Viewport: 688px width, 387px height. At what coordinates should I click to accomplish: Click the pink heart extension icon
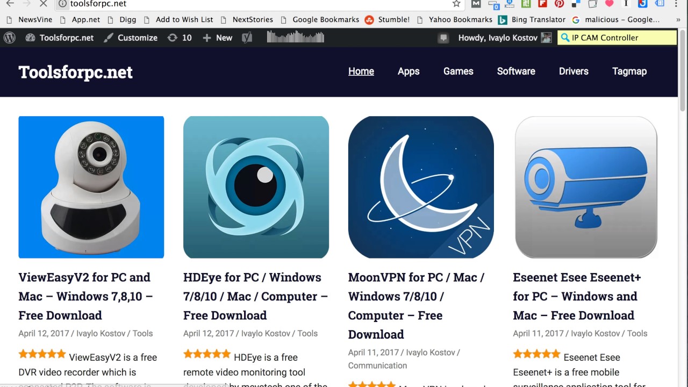tap(609, 4)
